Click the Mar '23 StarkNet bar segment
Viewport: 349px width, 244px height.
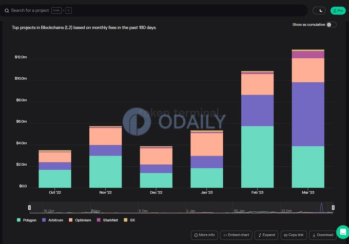[308, 55]
